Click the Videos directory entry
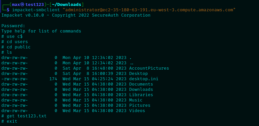 click(x=137, y=111)
